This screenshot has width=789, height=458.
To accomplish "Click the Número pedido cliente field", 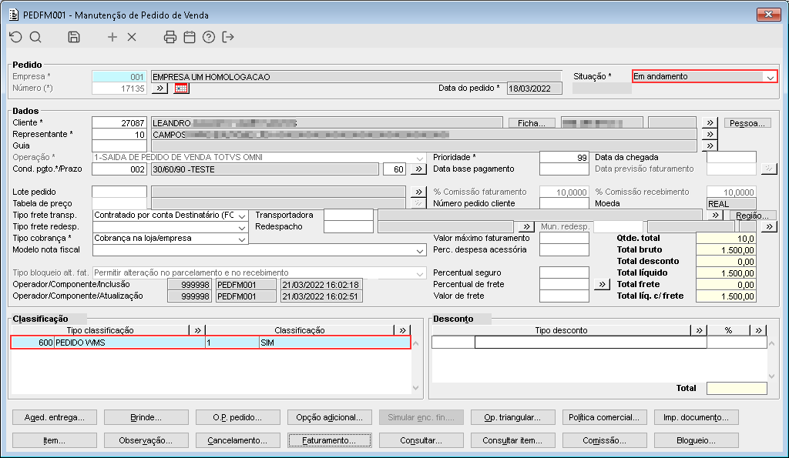I will tap(564, 204).
